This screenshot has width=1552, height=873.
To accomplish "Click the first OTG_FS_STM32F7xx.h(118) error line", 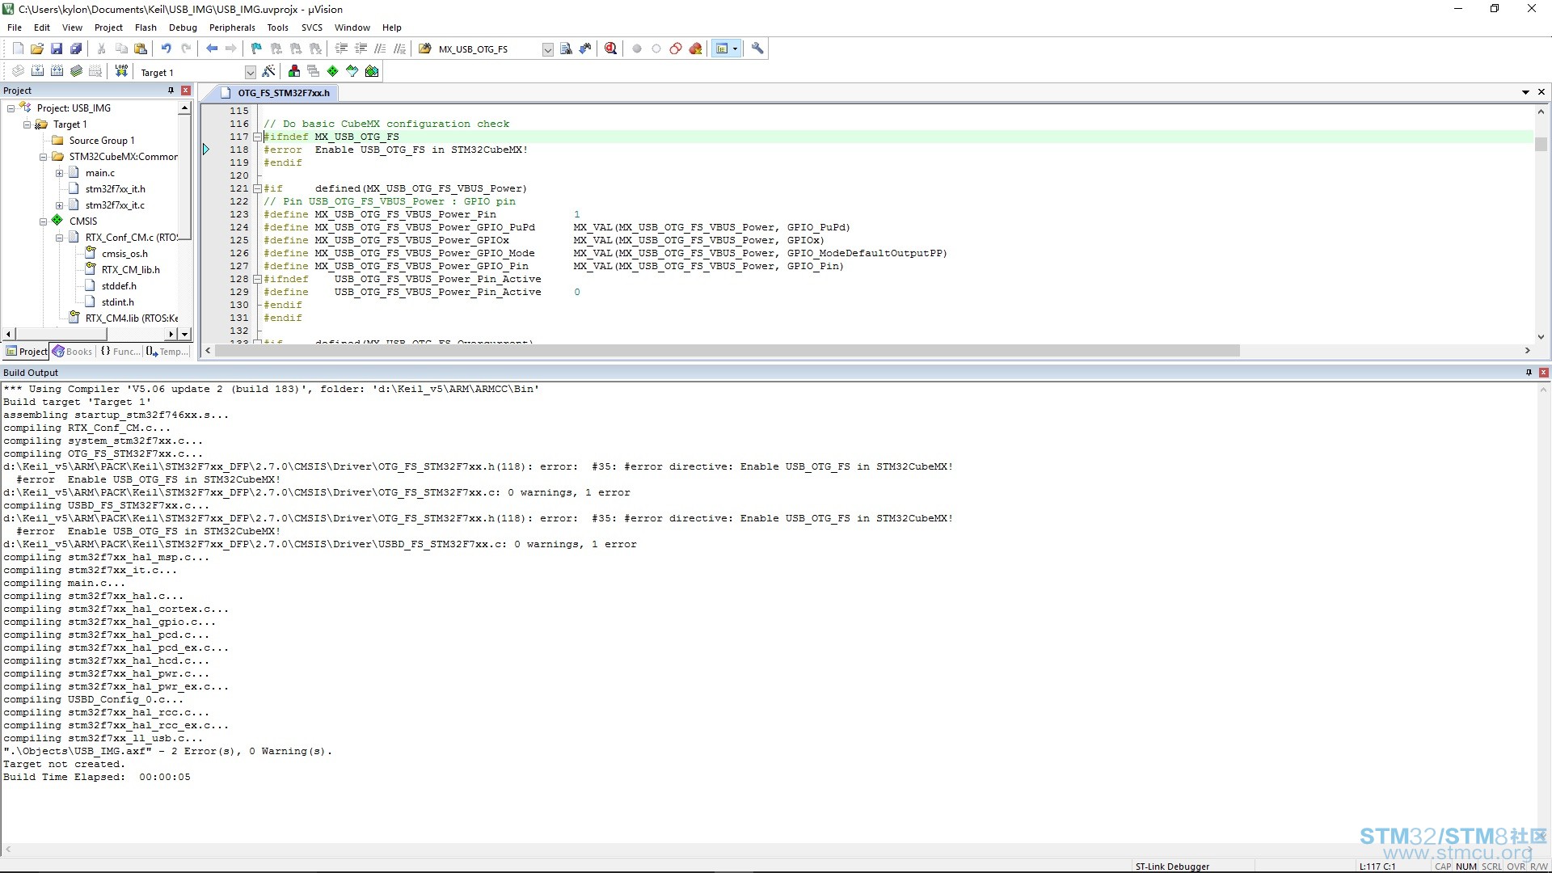I will coord(478,466).
